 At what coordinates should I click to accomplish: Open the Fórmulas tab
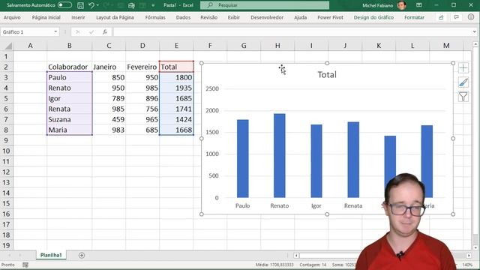pos(155,17)
